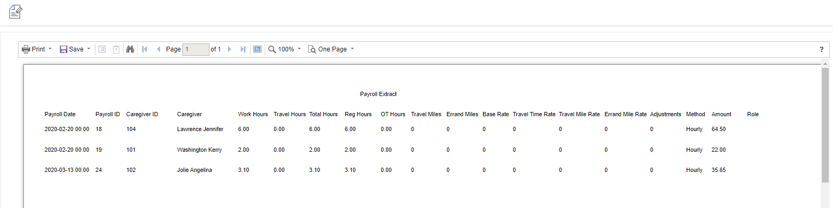The image size is (833, 208).
Task: Click the page number input field
Action: click(196, 49)
